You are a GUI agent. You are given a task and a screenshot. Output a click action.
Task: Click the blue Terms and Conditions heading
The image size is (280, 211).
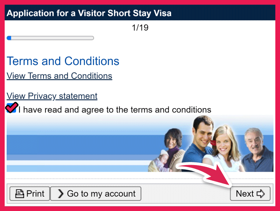[63, 61]
